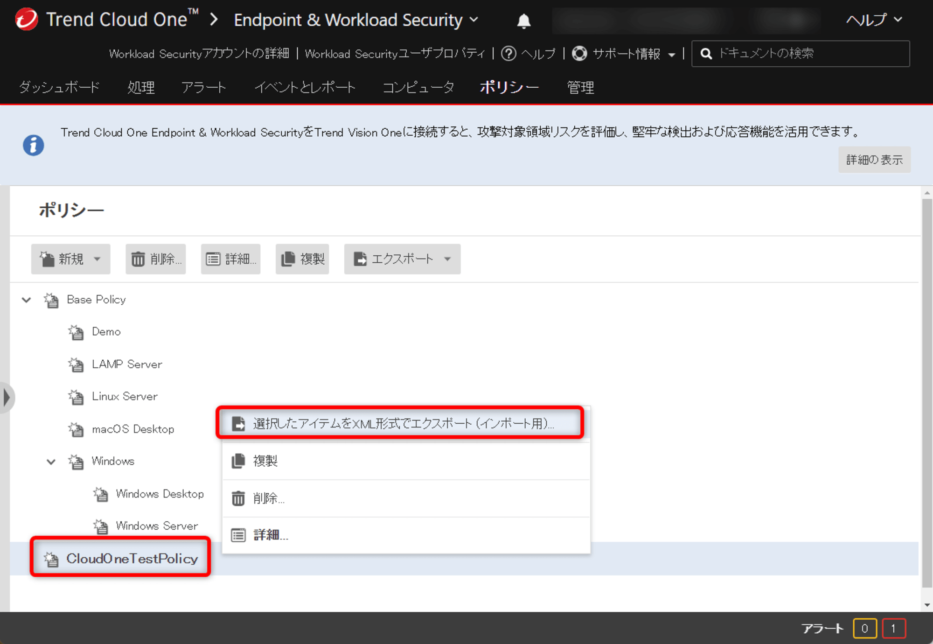Viewport: 933px width, 644px height.
Task: Click the details list icon in context menu
Action: coord(238,535)
